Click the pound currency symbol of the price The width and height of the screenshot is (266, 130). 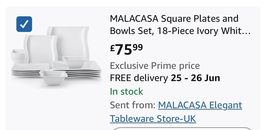point(113,48)
